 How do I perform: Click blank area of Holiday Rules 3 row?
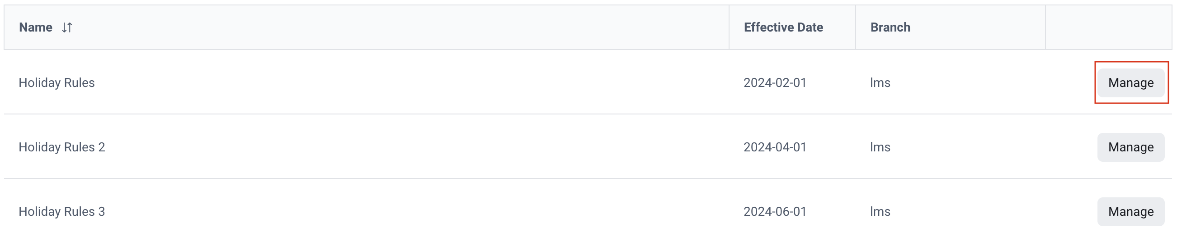[411, 211]
